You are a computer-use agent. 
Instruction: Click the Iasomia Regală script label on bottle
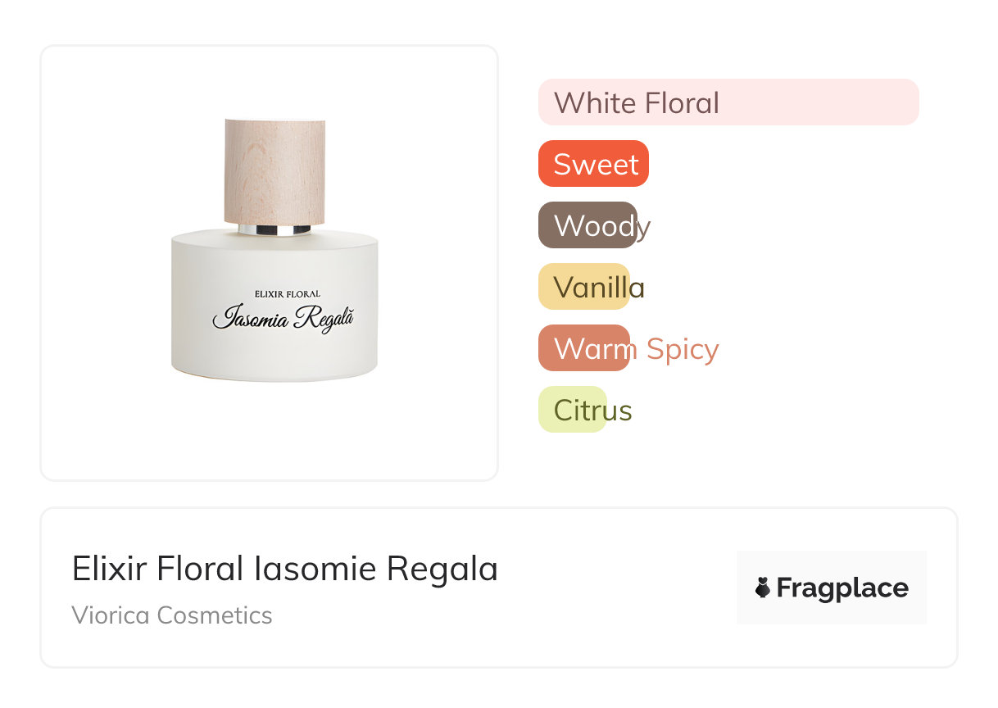(283, 317)
